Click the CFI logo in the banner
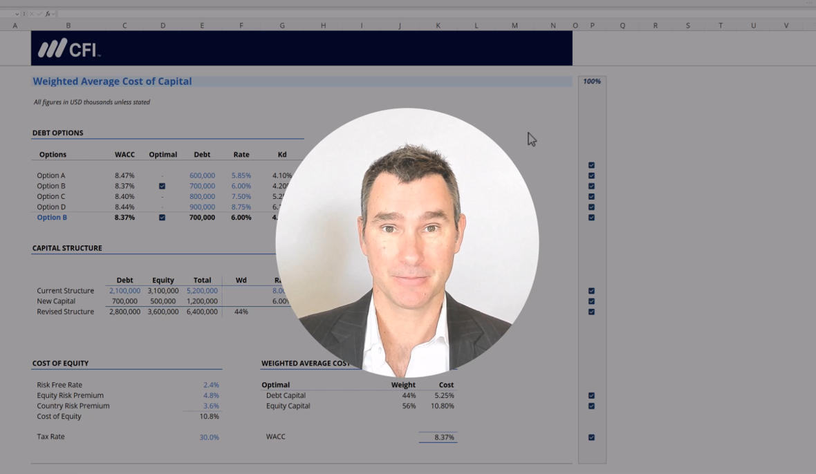Image resolution: width=816 pixels, height=474 pixels. (x=69, y=48)
